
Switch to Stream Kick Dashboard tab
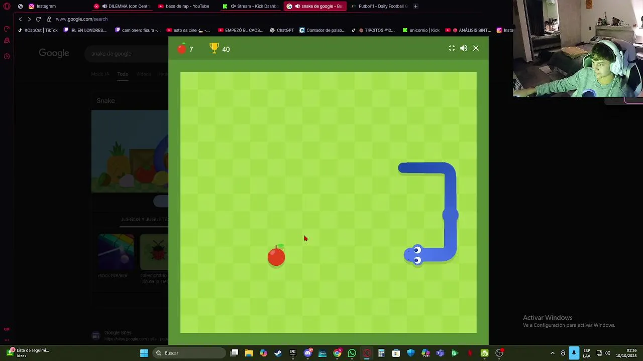(x=251, y=6)
